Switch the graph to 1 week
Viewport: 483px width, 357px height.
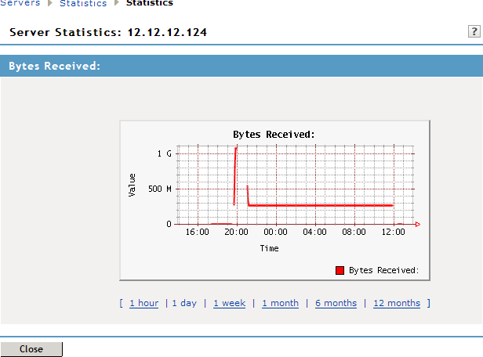pyautogui.click(x=230, y=303)
